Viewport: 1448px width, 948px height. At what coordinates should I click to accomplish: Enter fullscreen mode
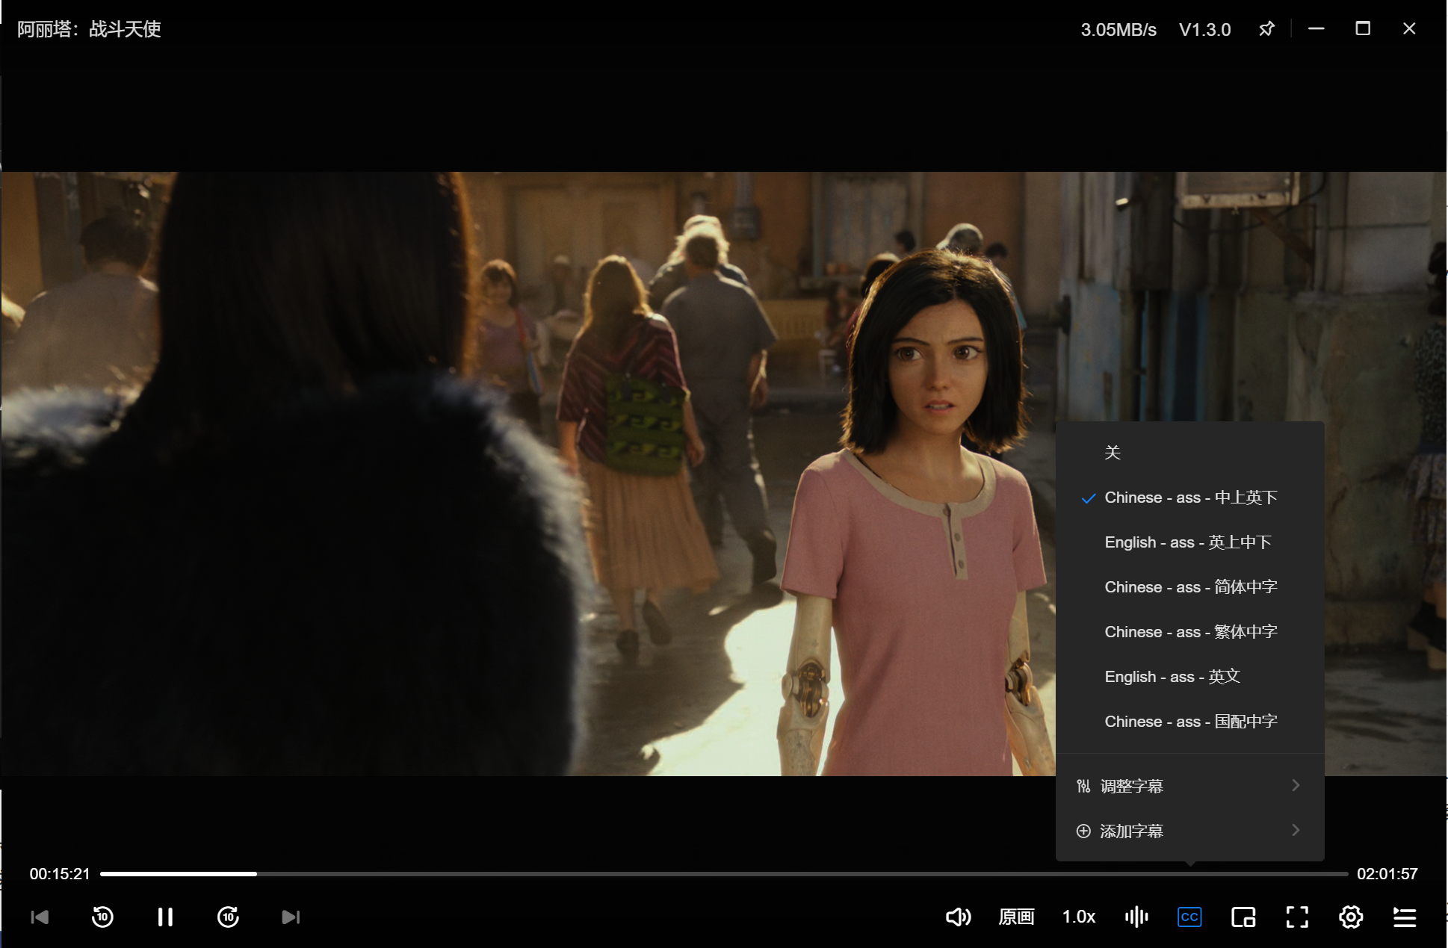click(1297, 917)
